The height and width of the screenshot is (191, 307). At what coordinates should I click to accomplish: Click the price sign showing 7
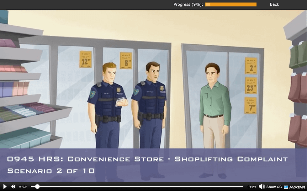tap(251, 105)
